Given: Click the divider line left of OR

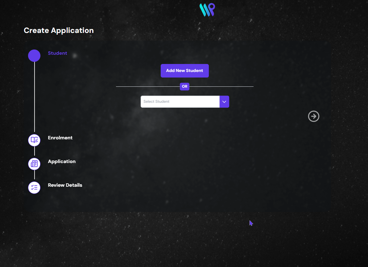Looking at the screenshot, I should [x=147, y=87].
